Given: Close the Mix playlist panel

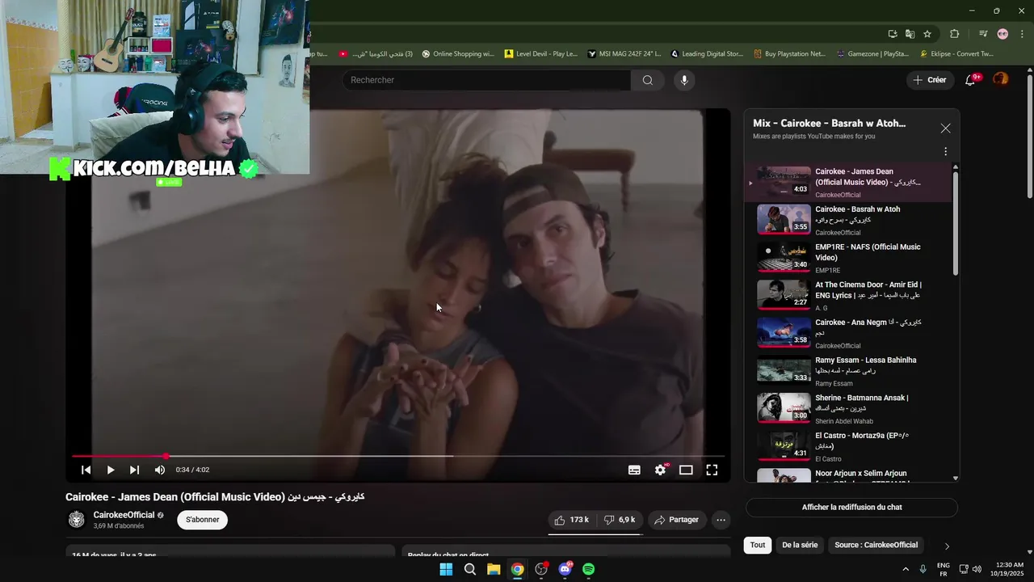Looking at the screenshot, I should (945, 129).
